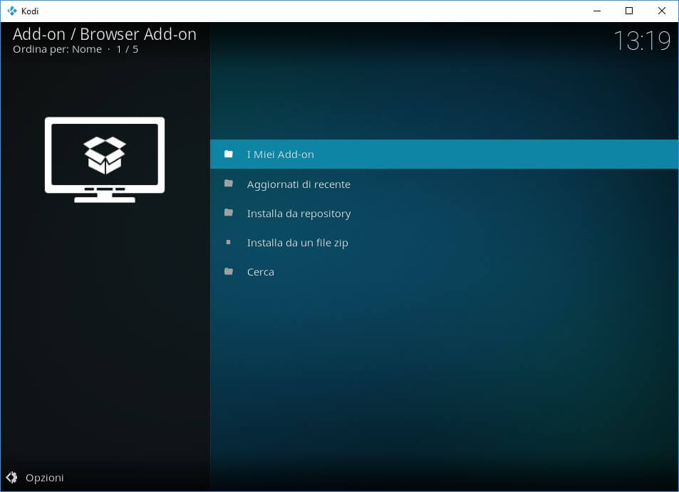This screenshot has height=492, width=679.
Task: Click the Kodi logo in title bar
Action: (x=12, y=11)
